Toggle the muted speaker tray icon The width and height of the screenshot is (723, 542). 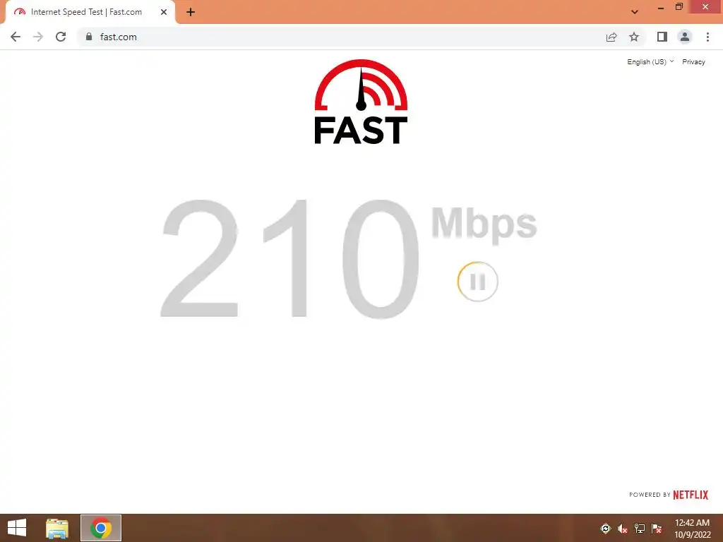(623, 529)
